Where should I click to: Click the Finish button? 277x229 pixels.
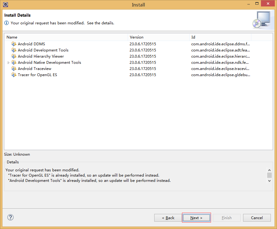click(226, 218)
